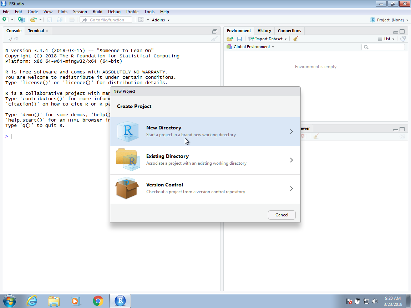This screenshot has width=411, height=308.
Task: Click the Create a Project toolbar icon
Action: [x=21, y=20]
